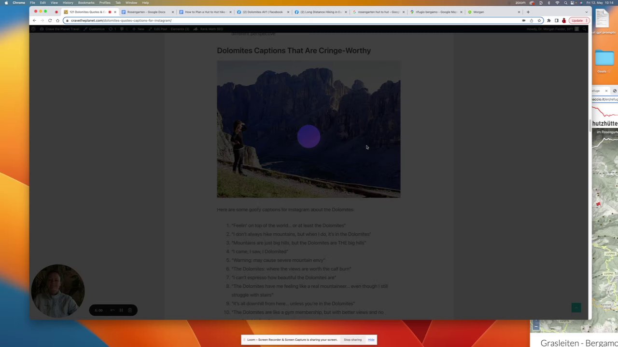Open the Help menu
This screenshot has width=618, height=347.
[x=145, y=2]
